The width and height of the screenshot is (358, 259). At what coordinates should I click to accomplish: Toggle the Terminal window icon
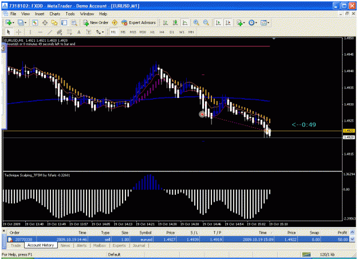[64, 22]
